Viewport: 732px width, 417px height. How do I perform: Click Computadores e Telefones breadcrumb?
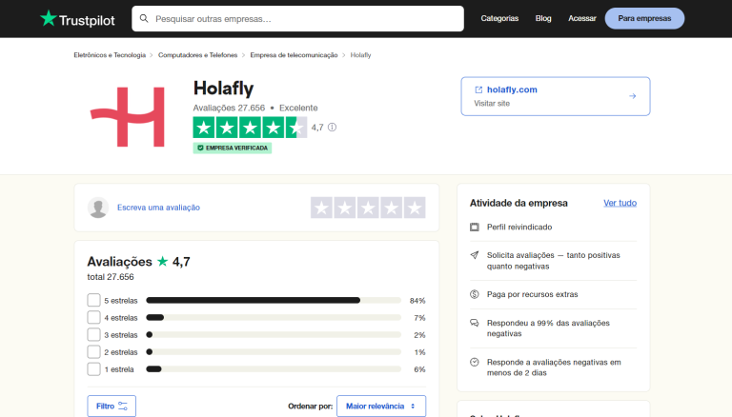[x=197, y=55]
